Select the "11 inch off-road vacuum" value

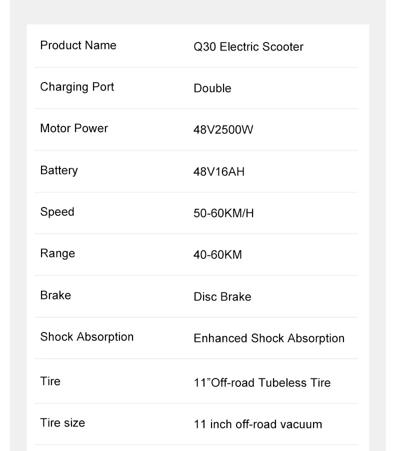tap(257, 424)
